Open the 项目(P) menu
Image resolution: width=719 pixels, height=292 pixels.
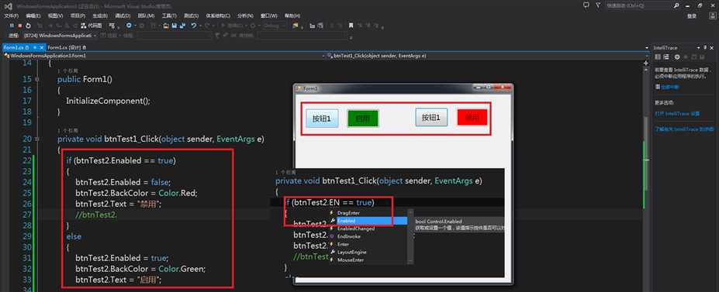78,15
